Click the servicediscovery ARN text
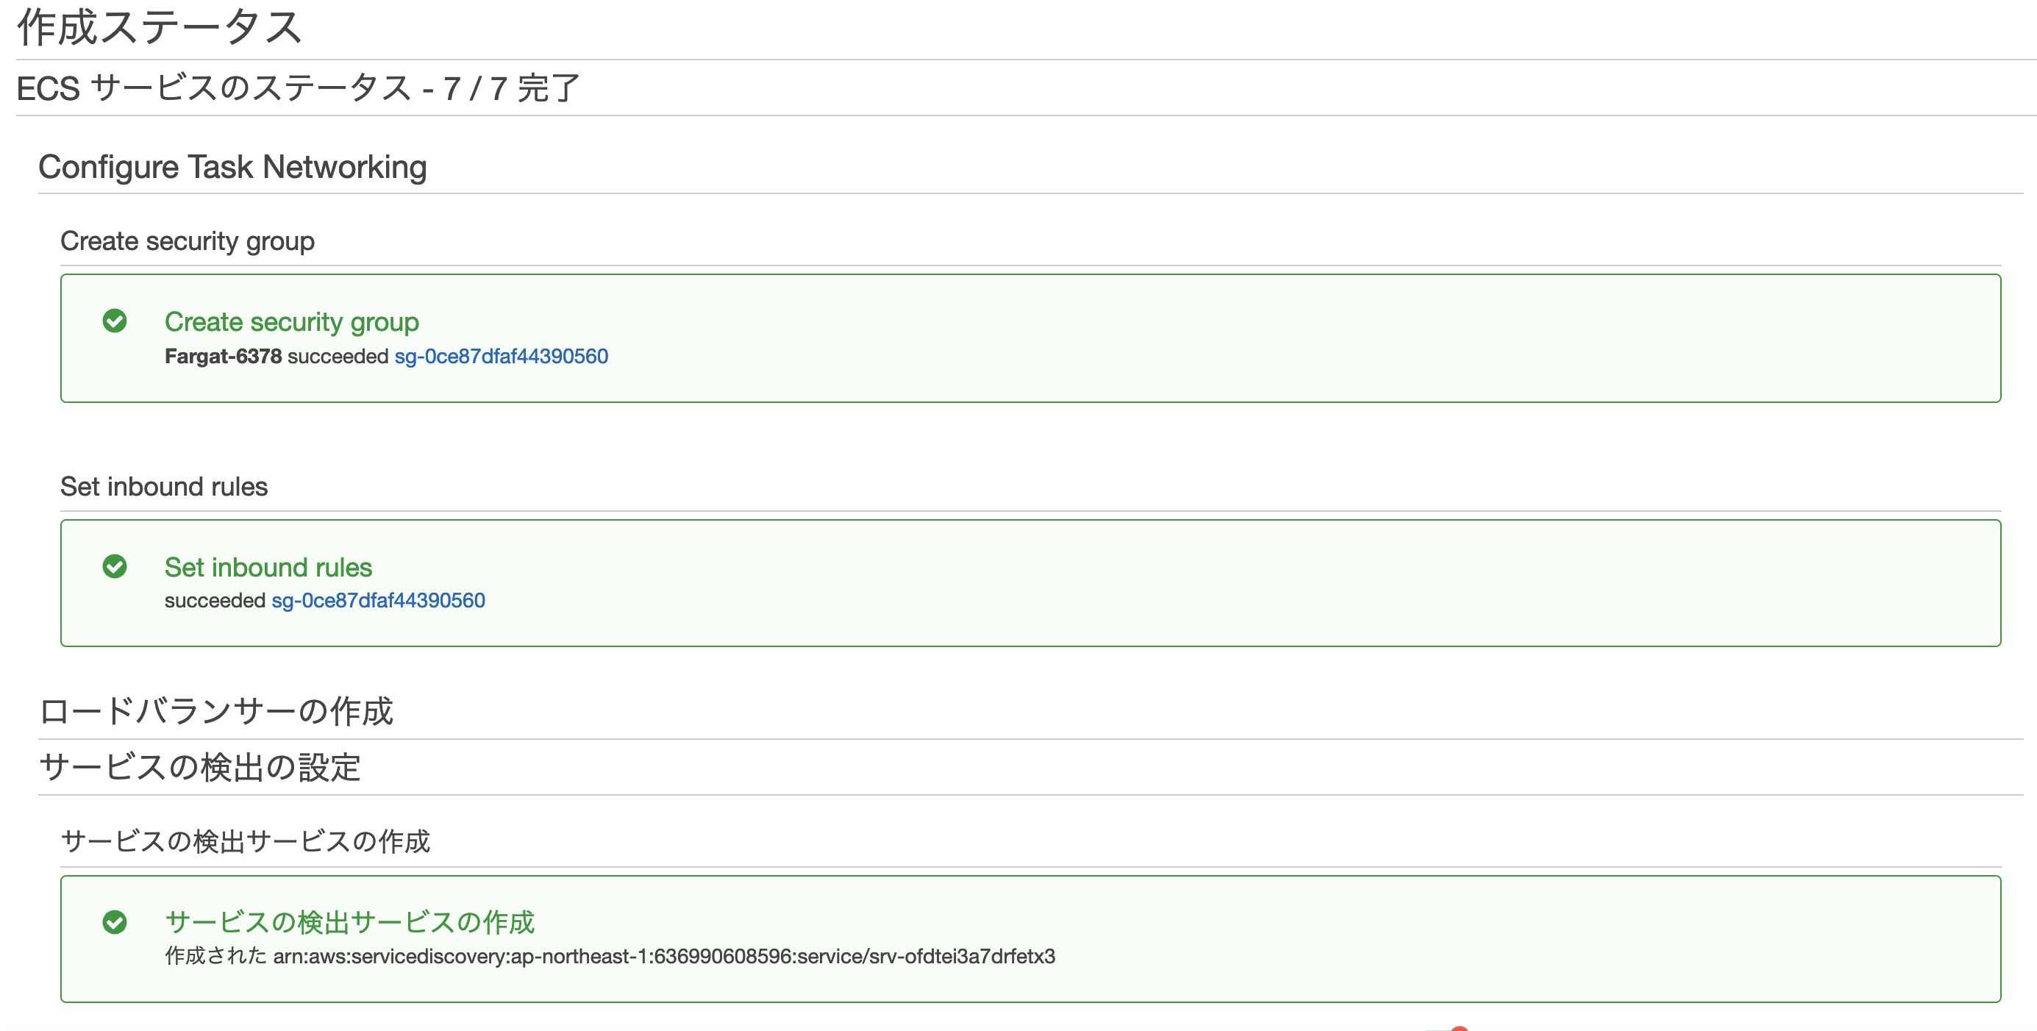The width and height of the screenshot is (2037, 1031). click(663, 957)
